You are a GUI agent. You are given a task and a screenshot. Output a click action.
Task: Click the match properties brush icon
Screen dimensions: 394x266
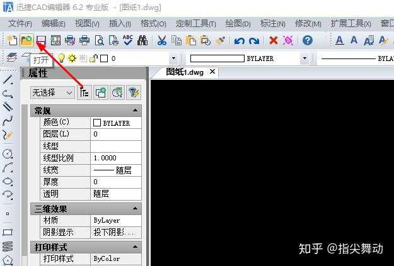point(220,40)
